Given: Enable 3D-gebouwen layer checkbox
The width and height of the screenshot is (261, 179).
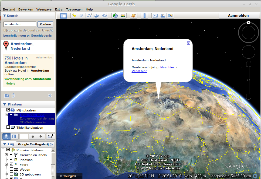Looking at the screenshot, I should coord(11,174).
